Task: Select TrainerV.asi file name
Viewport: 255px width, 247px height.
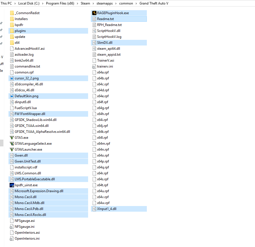Action: point(106,60)
